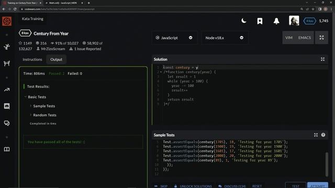This screenshot has width=335, height=188.
Task: Open the 1 Issue Reported link
Action: click(x=87, y=49)
